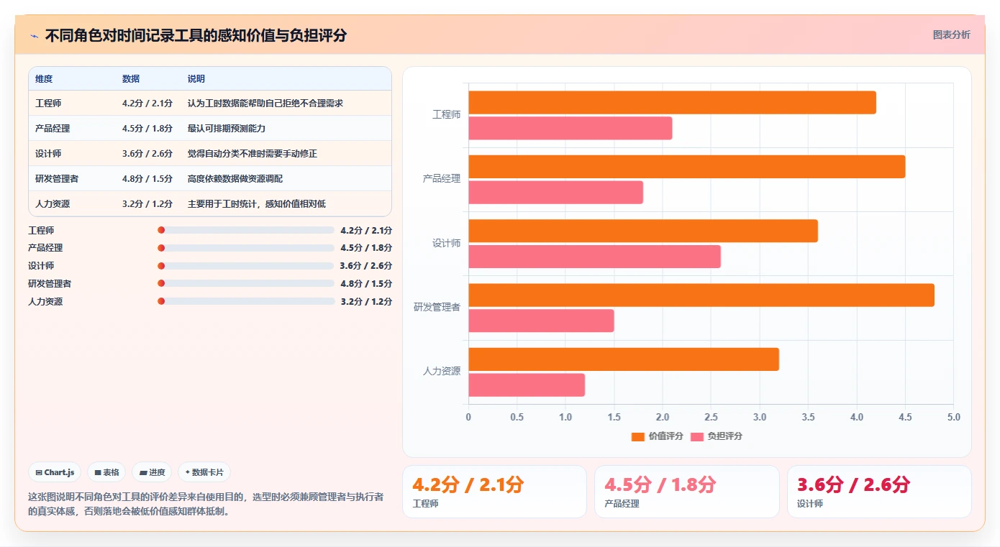Select the 进度 tag chip

pos(152,472)
